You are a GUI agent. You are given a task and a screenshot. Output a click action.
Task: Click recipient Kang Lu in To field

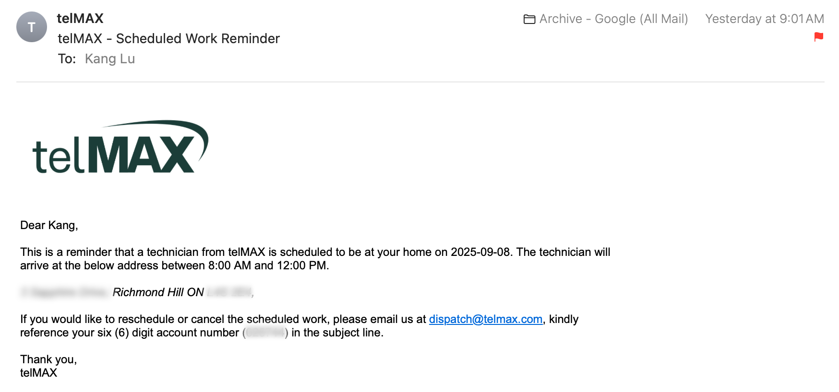click(x=110, y=59)
